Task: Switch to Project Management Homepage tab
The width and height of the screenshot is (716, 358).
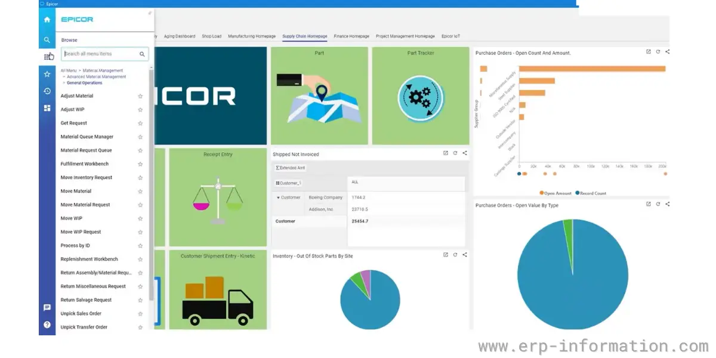Action: [405, 36]
